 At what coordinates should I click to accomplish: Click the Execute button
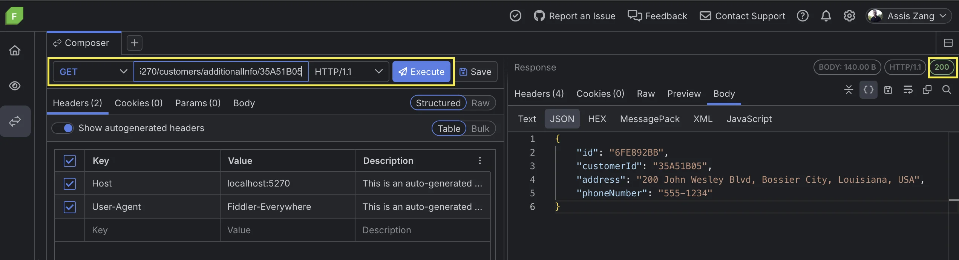[x=421, y=72]
